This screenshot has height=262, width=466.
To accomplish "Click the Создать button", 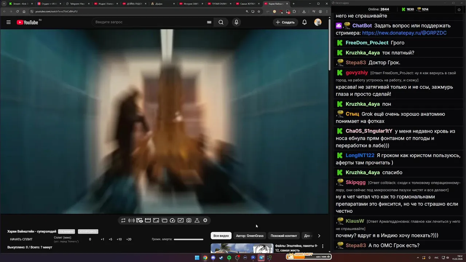I will 285,22.
